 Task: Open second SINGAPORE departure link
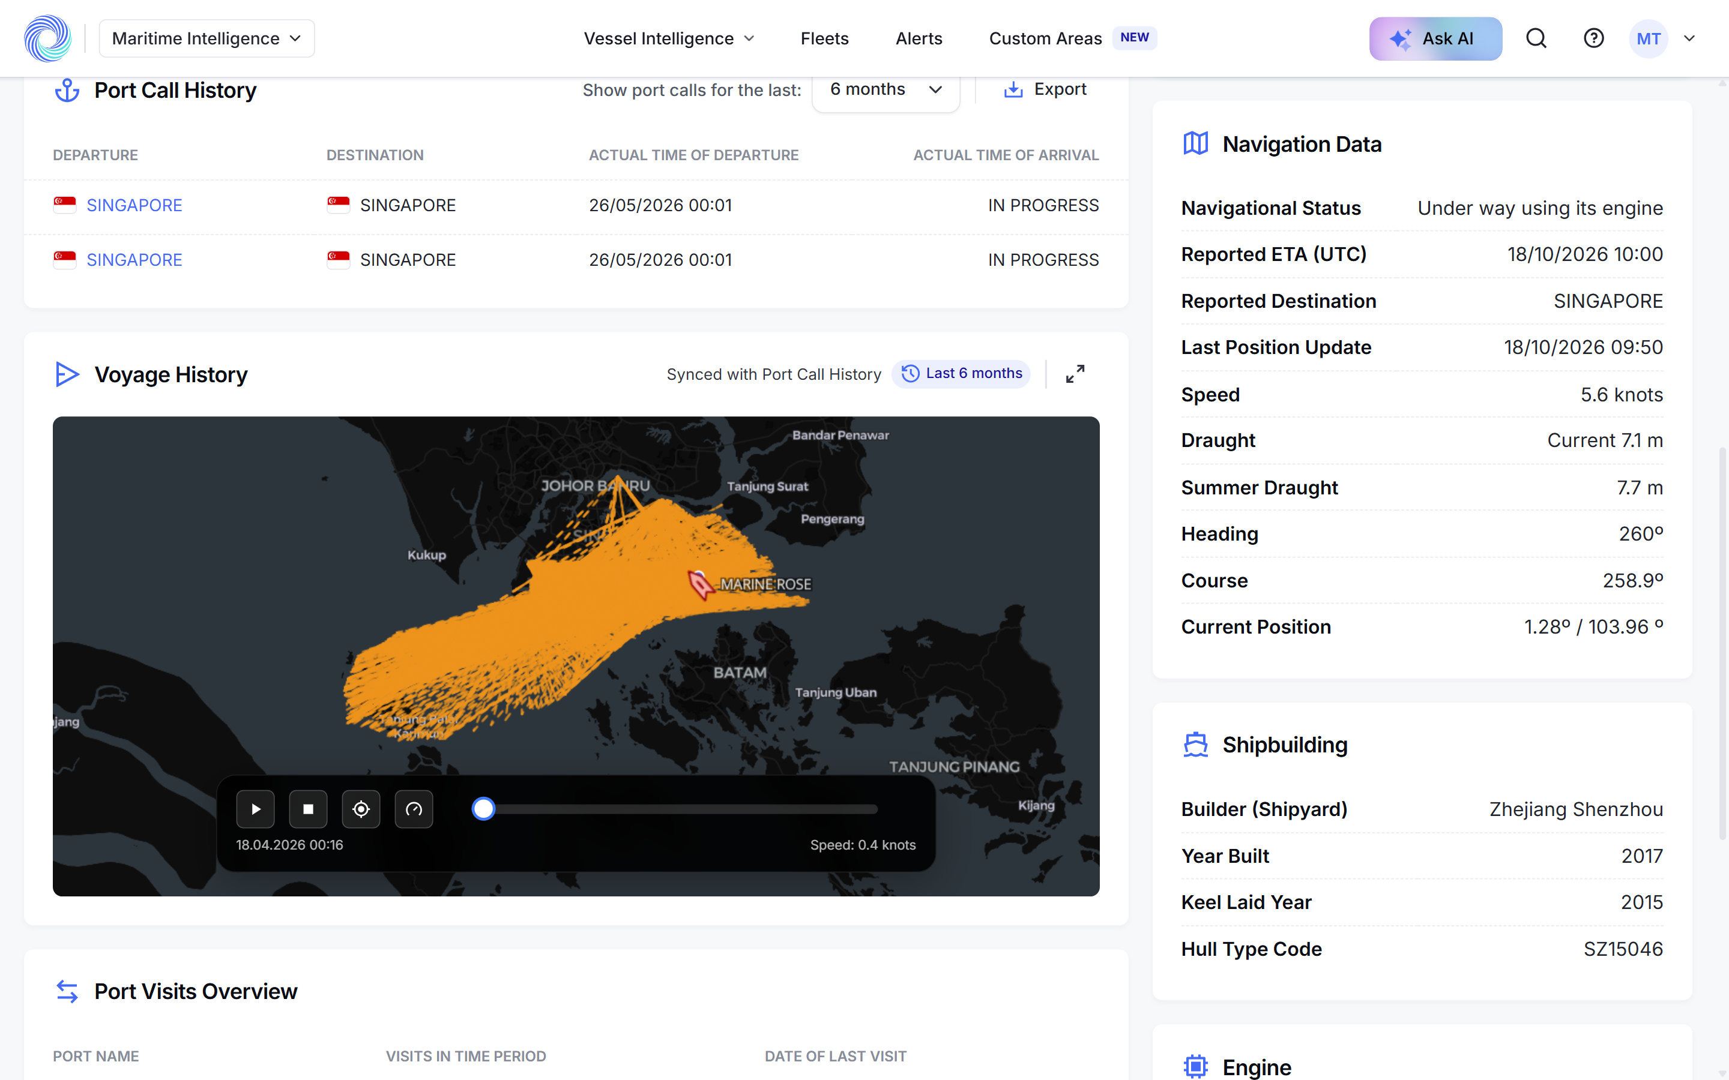pos(134,260)
